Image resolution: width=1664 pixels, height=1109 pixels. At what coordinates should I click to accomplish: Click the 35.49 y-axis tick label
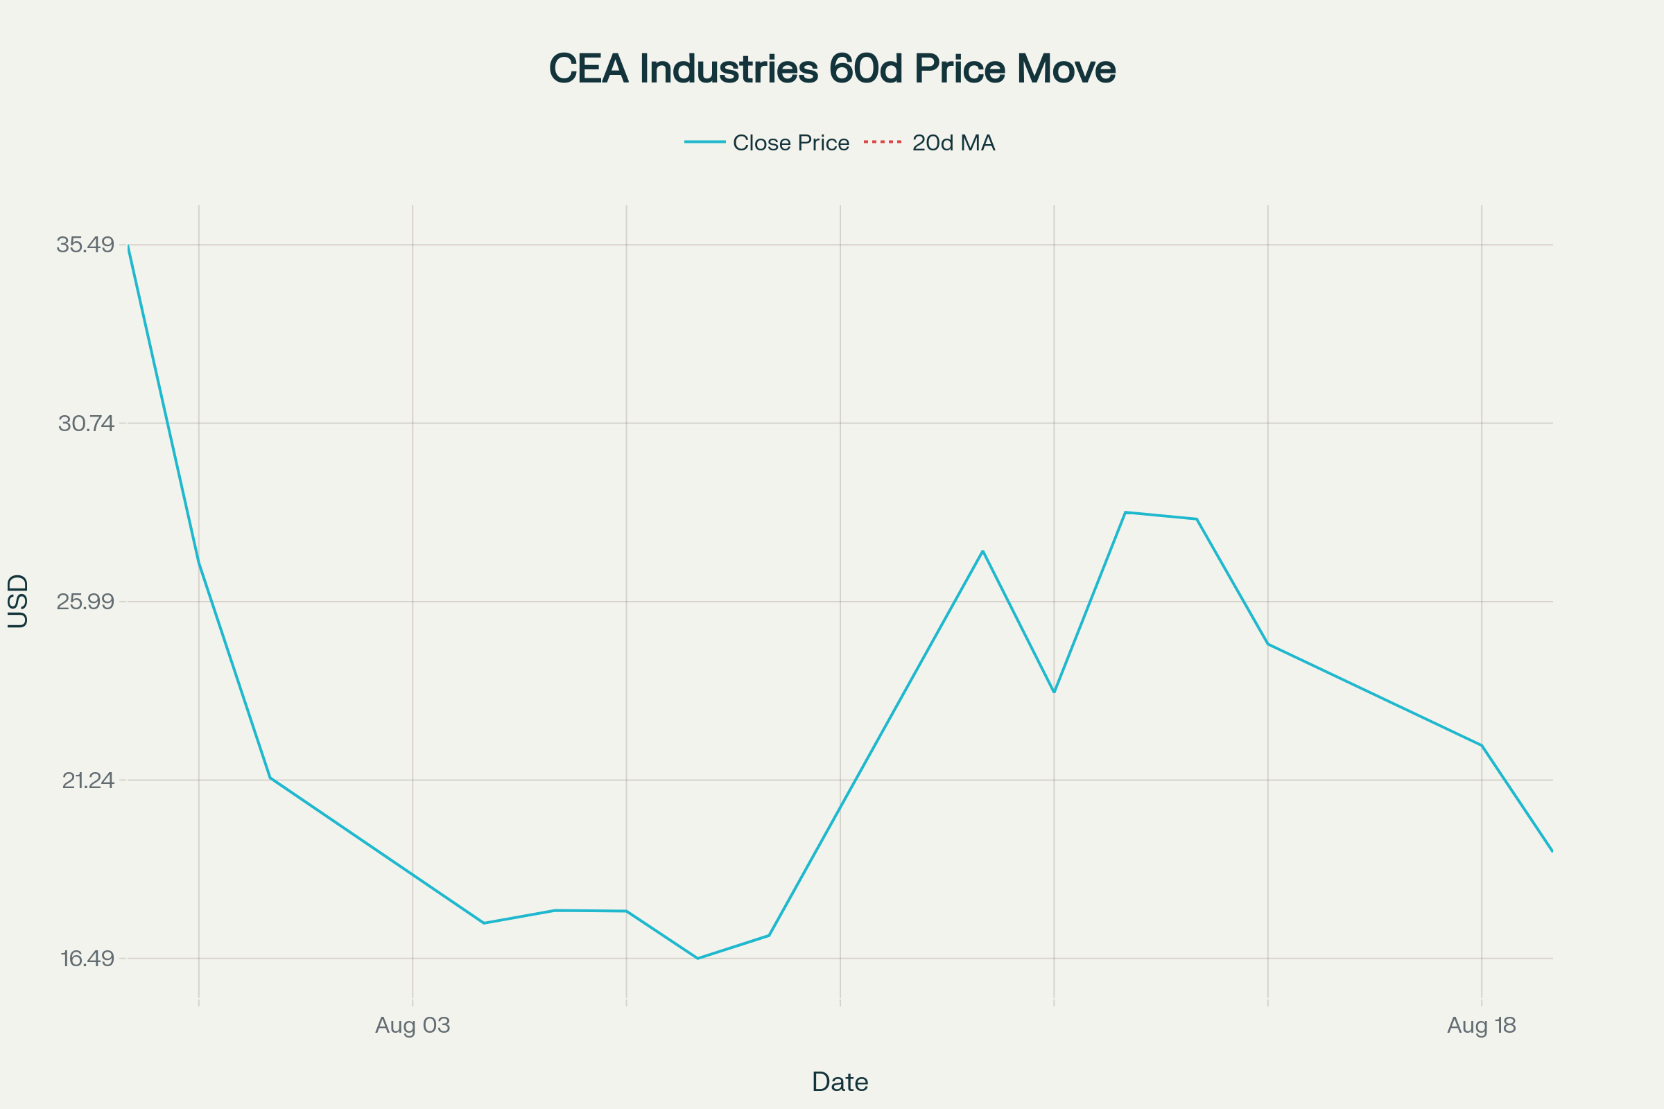pyautogui.click(x=85, y=245)
